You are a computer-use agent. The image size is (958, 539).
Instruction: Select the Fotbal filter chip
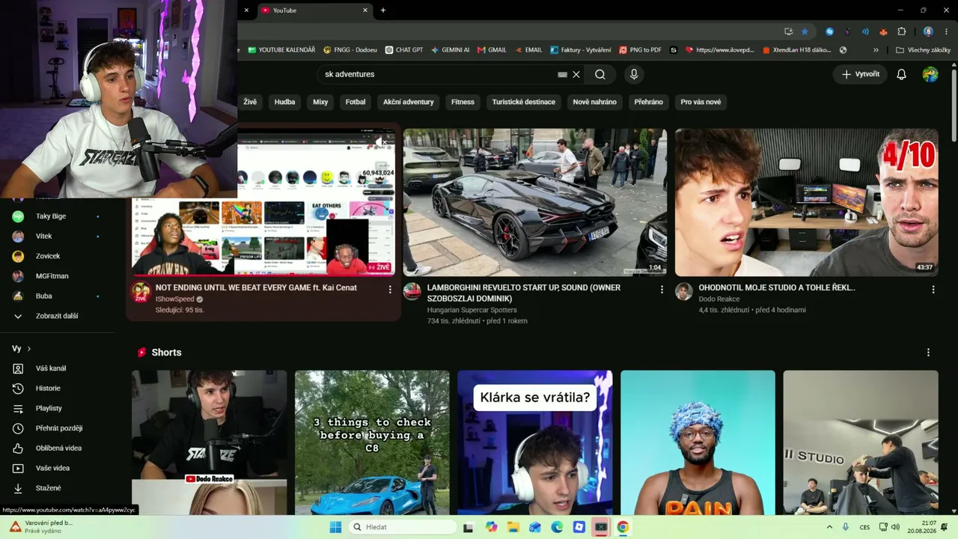(356, 102)
